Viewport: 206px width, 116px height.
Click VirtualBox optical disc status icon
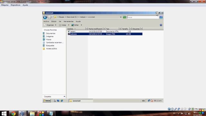coord(172,109)
